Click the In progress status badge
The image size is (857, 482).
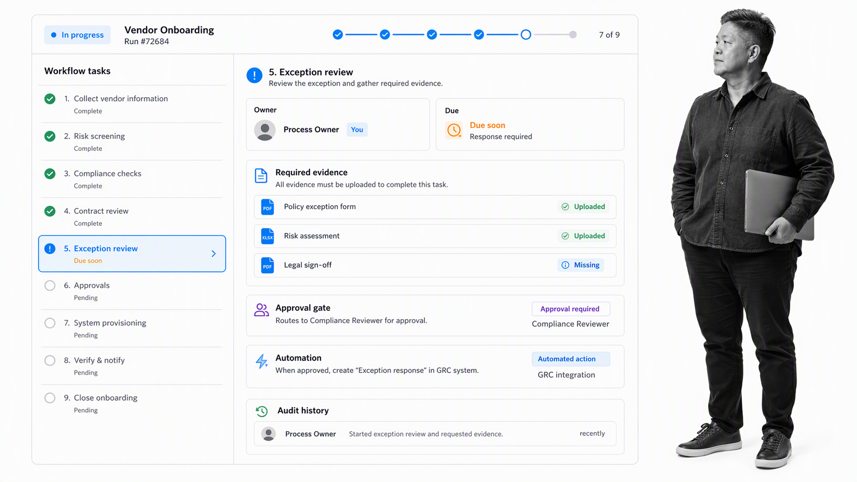78,35
